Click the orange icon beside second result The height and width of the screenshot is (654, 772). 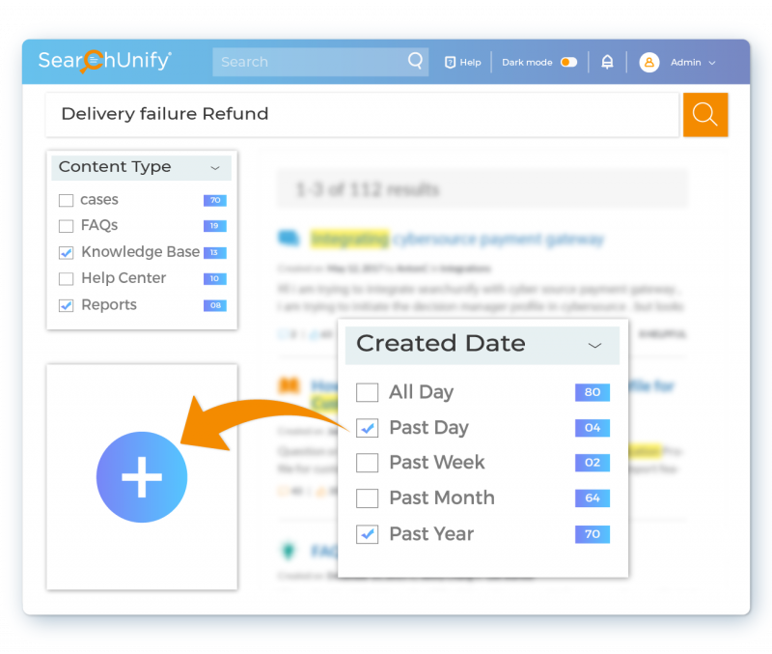(x=289, y=384)
